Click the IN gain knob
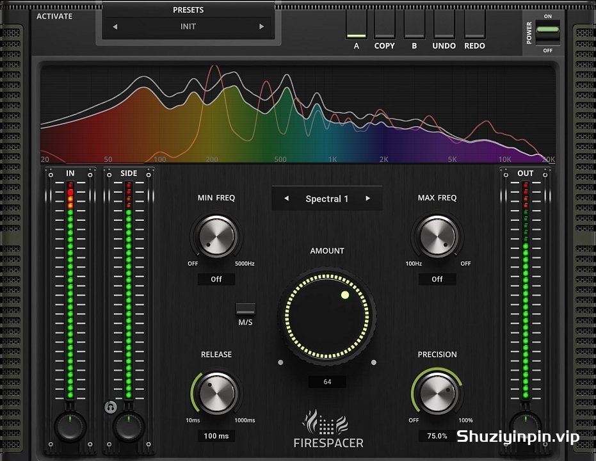This screenshot has height=461, width=596. coord(70,427)
